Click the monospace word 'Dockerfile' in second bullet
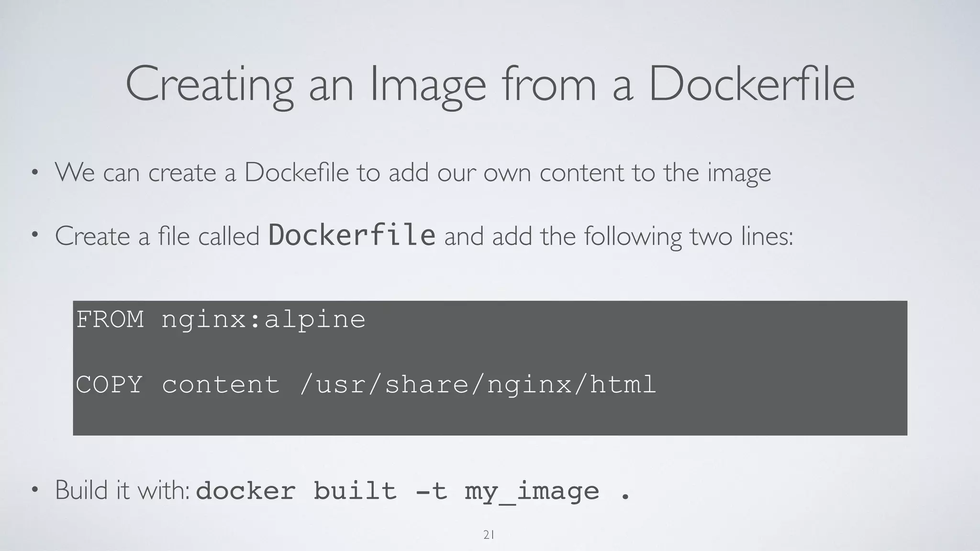Viewport: 980px width, 551px height. pyautogui.click(x=352, y=234)
